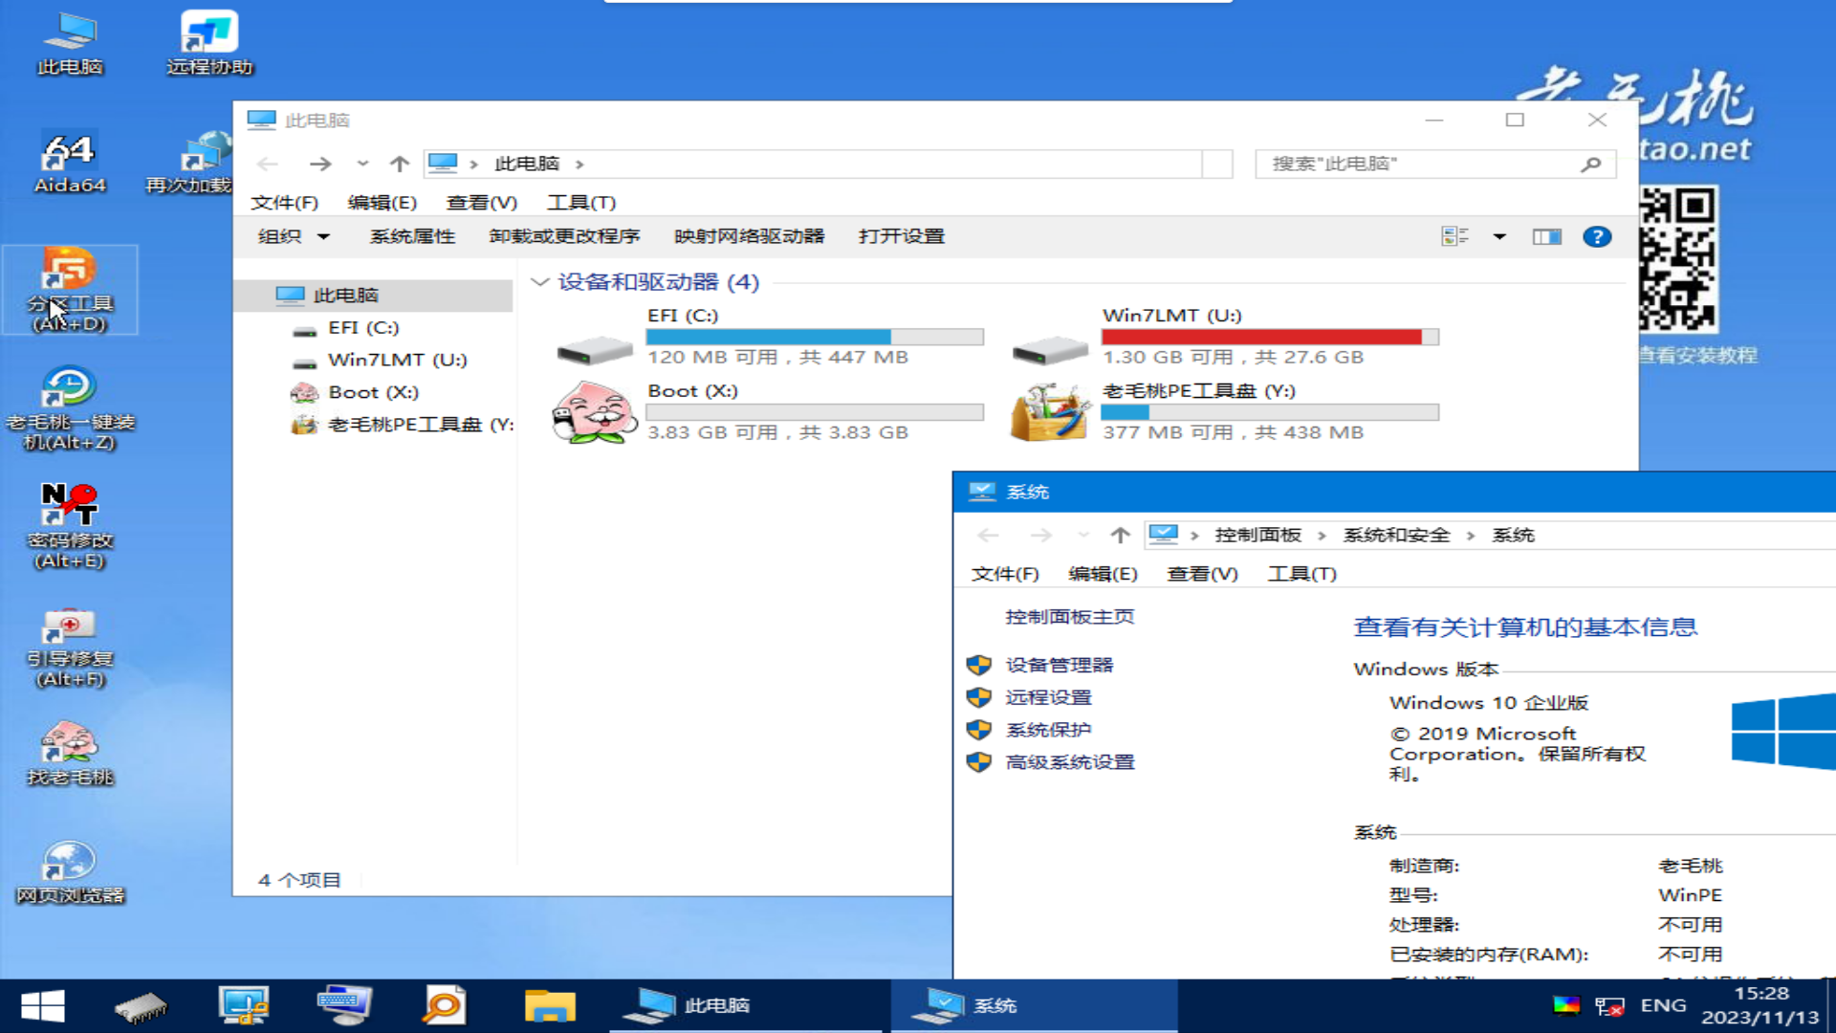Select EFI (C:) in the navigation tree
Viewport: 1836px width, 1033px height.
tap(363, 328)
